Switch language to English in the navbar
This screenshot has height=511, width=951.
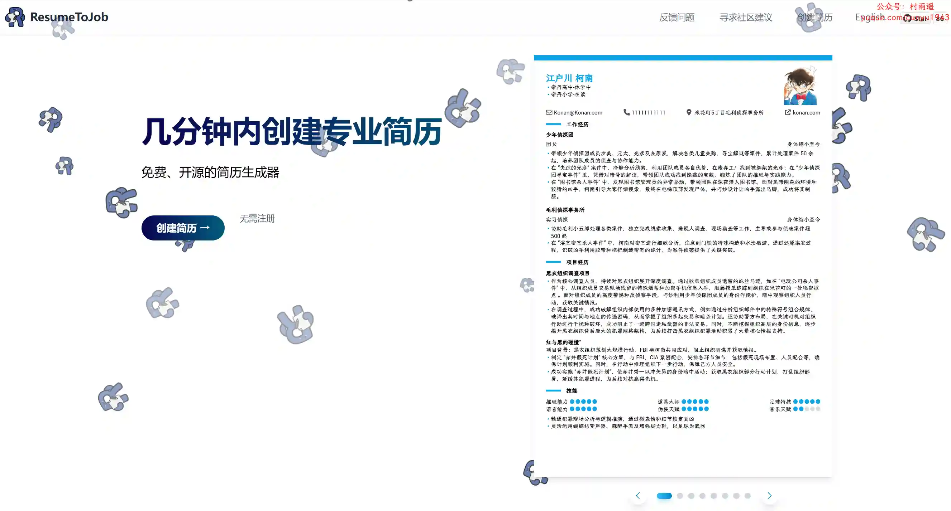(x=870, y=17)
